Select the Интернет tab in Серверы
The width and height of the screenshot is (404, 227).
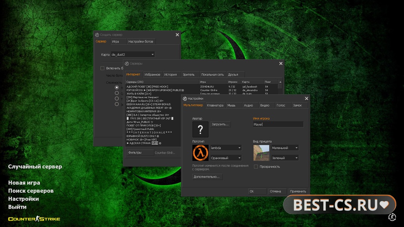tap(133, 74)
